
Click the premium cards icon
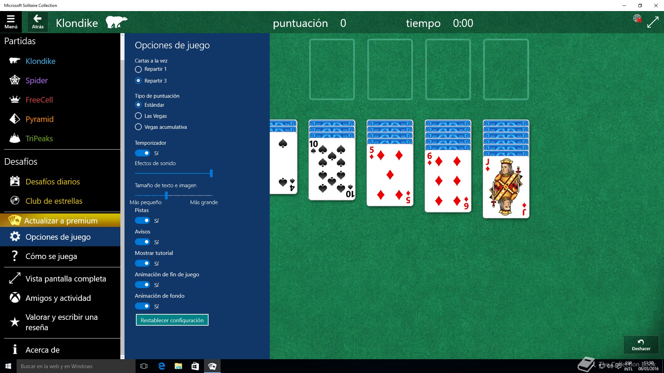15,220
